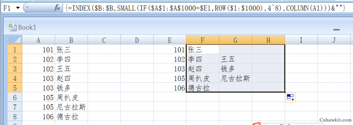Screen dimensions: 353x125
Task: Select cell G2 containing 王五
Action: pyautogui.click(x=235, y=59)
